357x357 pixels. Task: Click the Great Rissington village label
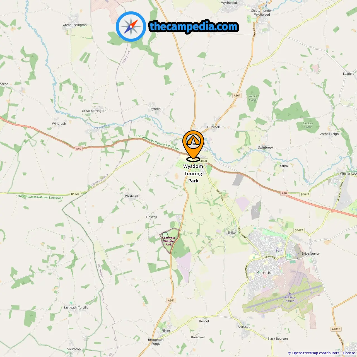[75, 25]
